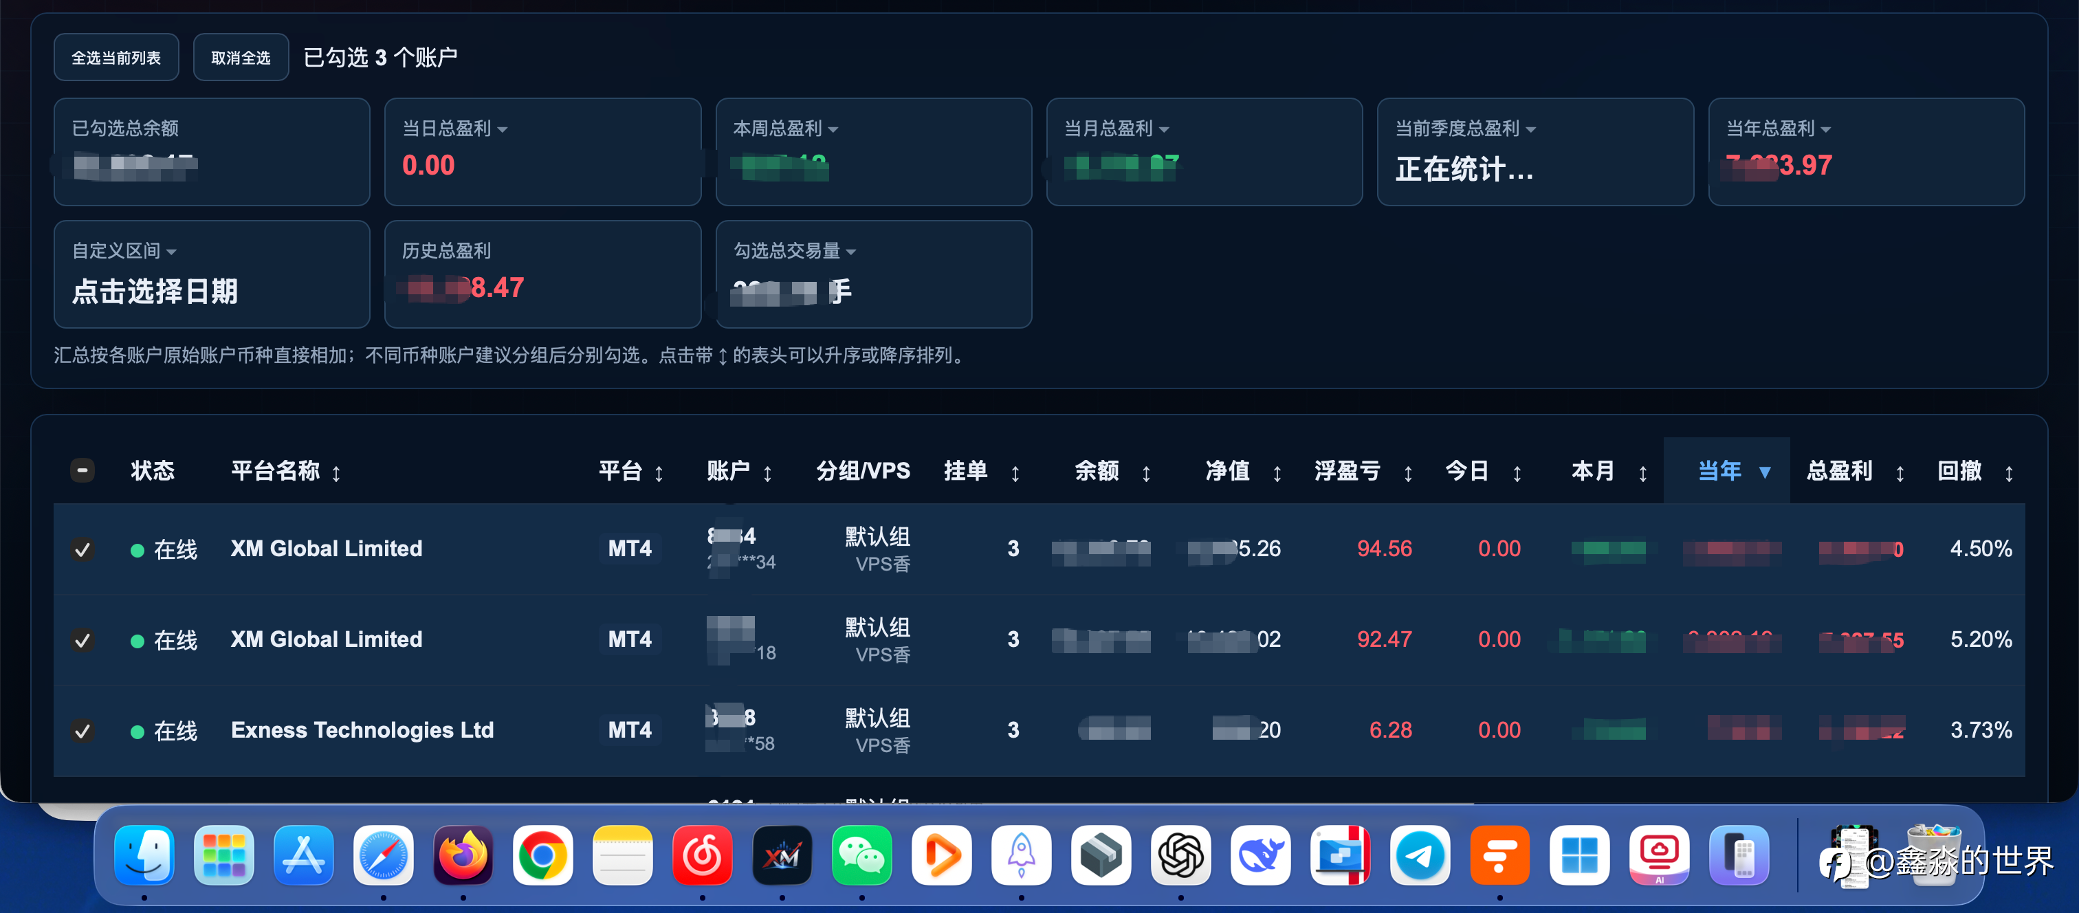This screenshot has width=2079, height=913.
Task: Click the 取消全选 button
Action: click(x=241, y=57)
